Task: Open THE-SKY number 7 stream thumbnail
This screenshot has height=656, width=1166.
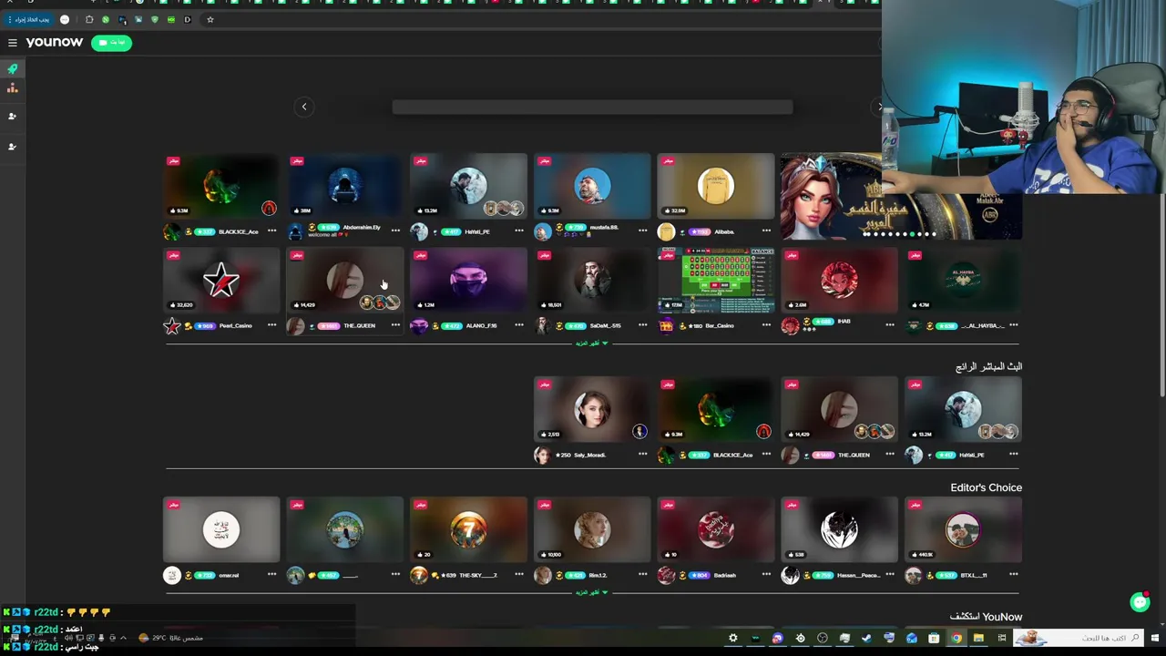Action: tap(469, 529)
